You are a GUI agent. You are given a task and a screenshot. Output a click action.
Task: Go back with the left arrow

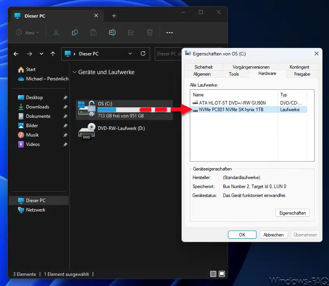coord(16,54)
